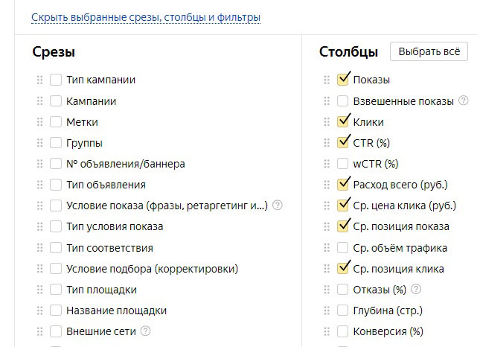Toggle the Ср. объём трафика checkbox
The height and width of the screenshot is (347, 477).
click(342, 247)
